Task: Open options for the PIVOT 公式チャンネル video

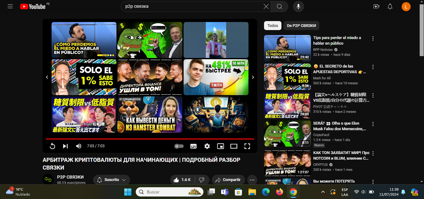Action: coord(373,95)
